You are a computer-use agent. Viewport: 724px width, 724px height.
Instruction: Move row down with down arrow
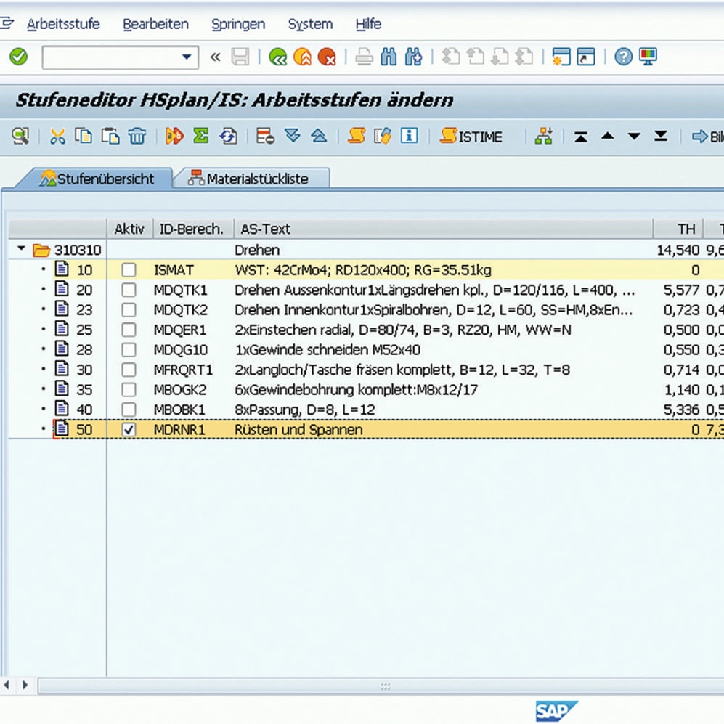click(x=634, y=137)
